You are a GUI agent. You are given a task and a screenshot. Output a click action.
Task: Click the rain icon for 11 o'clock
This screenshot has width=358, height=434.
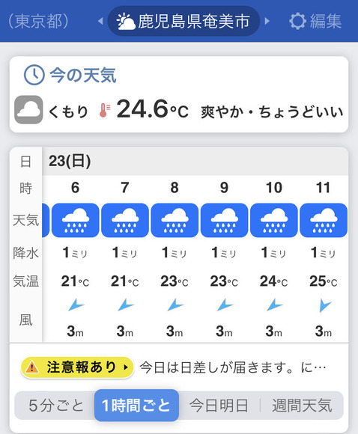(324, 220)
